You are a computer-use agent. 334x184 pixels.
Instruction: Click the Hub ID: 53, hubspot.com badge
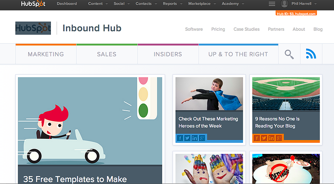pyautogui.click(x=296, y=14)
